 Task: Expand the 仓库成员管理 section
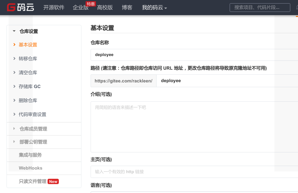(33, 129)
